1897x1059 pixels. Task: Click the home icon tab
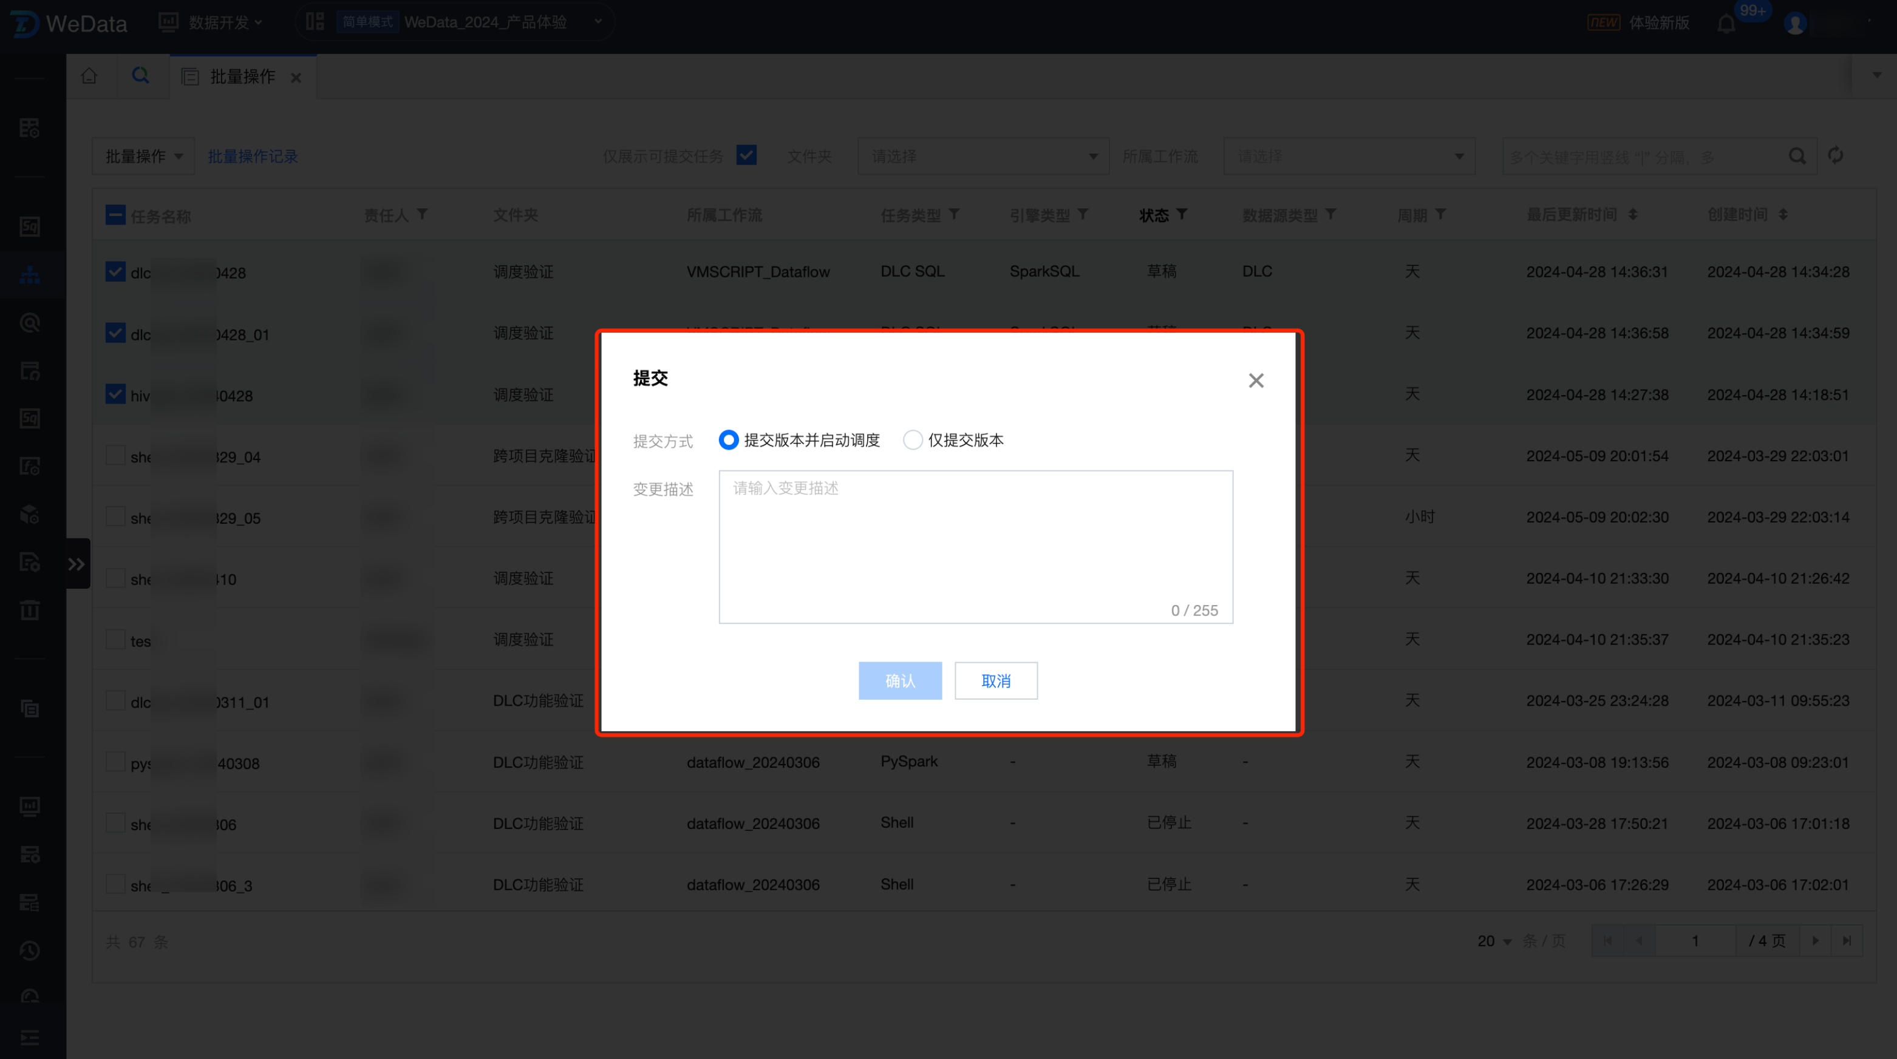click(x=89, y=76)
